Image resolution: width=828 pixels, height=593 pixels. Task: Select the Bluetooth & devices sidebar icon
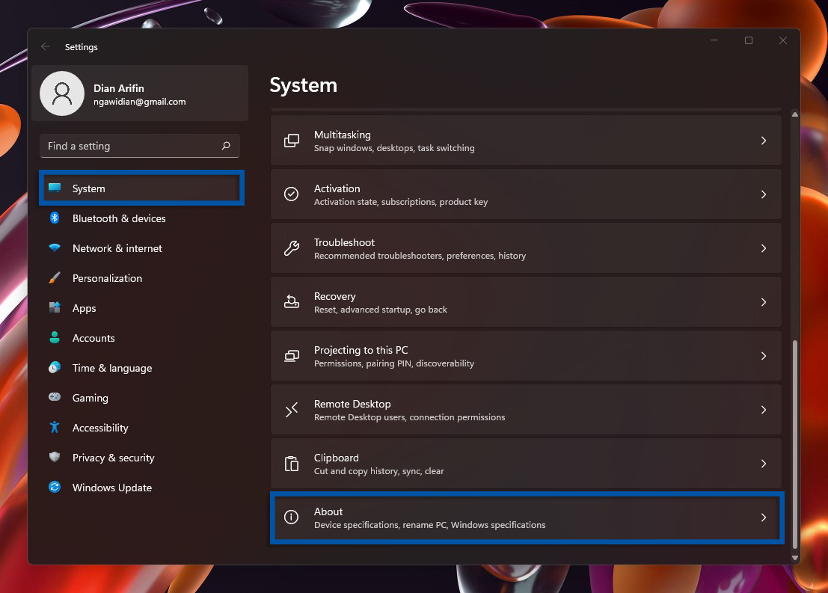pyautogui.click(x=55, y=218)
